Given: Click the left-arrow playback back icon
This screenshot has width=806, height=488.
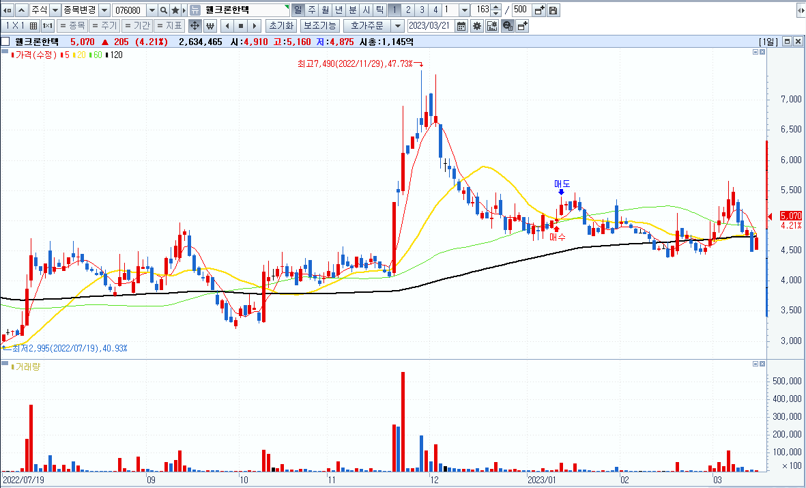Looking at the screenshot, I should pos(228,26).
